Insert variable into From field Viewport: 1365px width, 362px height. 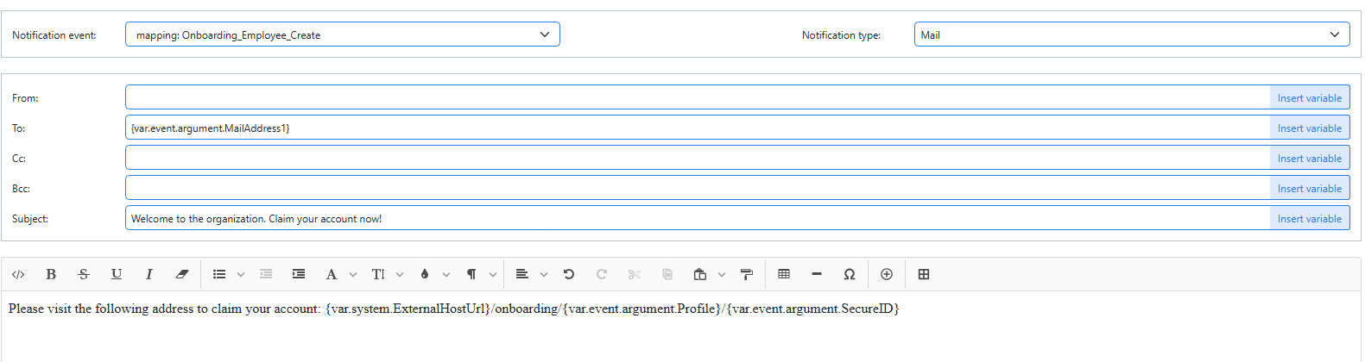click(1310, 97)
